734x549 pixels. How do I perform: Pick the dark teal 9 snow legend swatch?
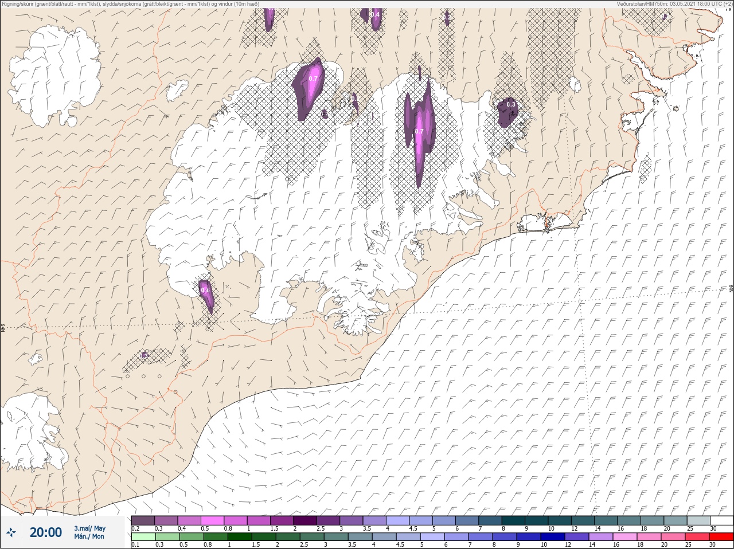click(537, 520)
